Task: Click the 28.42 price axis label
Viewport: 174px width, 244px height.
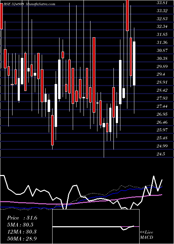Action: click(x=162, y=90)
